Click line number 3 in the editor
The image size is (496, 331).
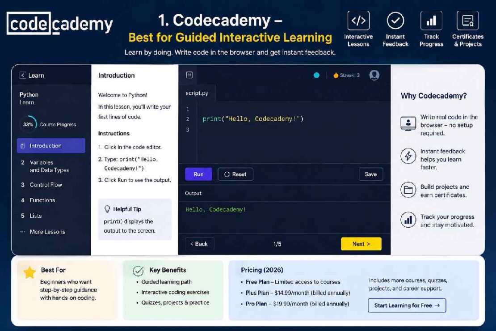[x=188, y=130]
